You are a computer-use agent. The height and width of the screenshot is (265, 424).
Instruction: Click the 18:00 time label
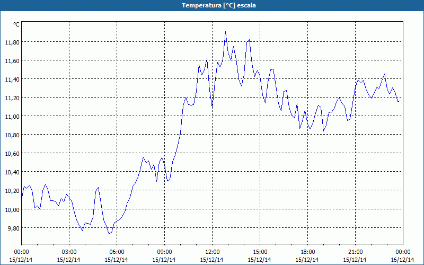click(x=308, y=252)
